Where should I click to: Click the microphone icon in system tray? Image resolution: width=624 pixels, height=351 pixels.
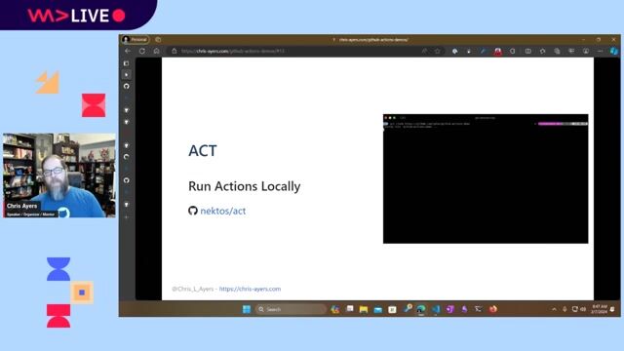(565, 309)
